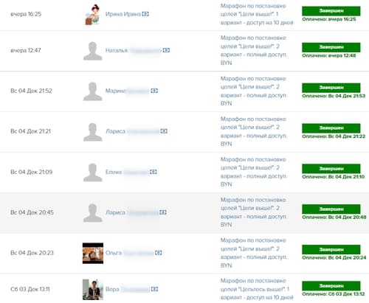The image size is (369, 303).
Task: Click money icon next to Ольга
Action: point(159,253)
